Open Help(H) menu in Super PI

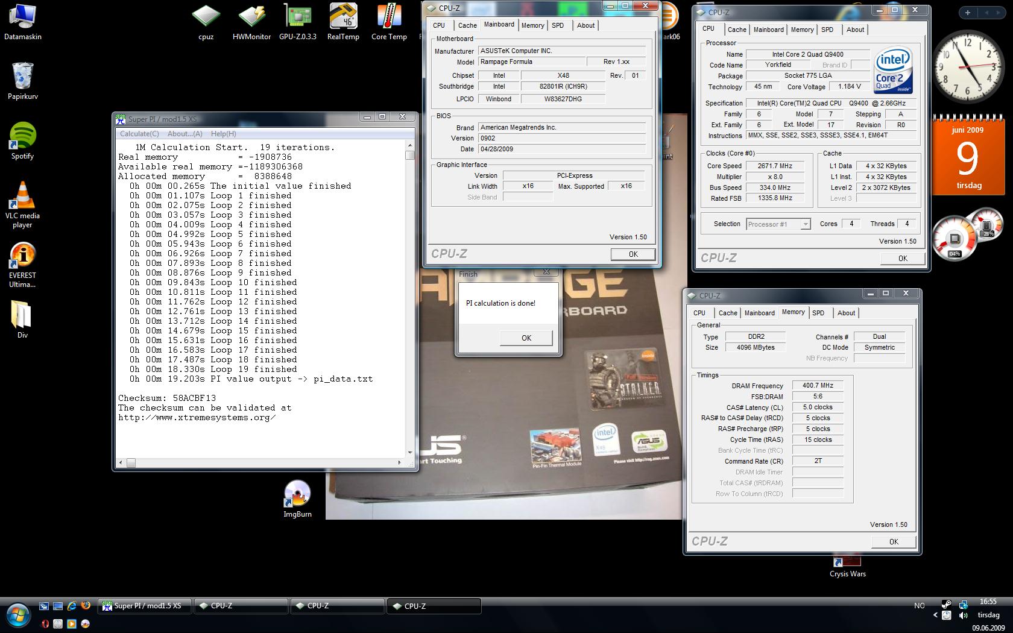point(224,134)
